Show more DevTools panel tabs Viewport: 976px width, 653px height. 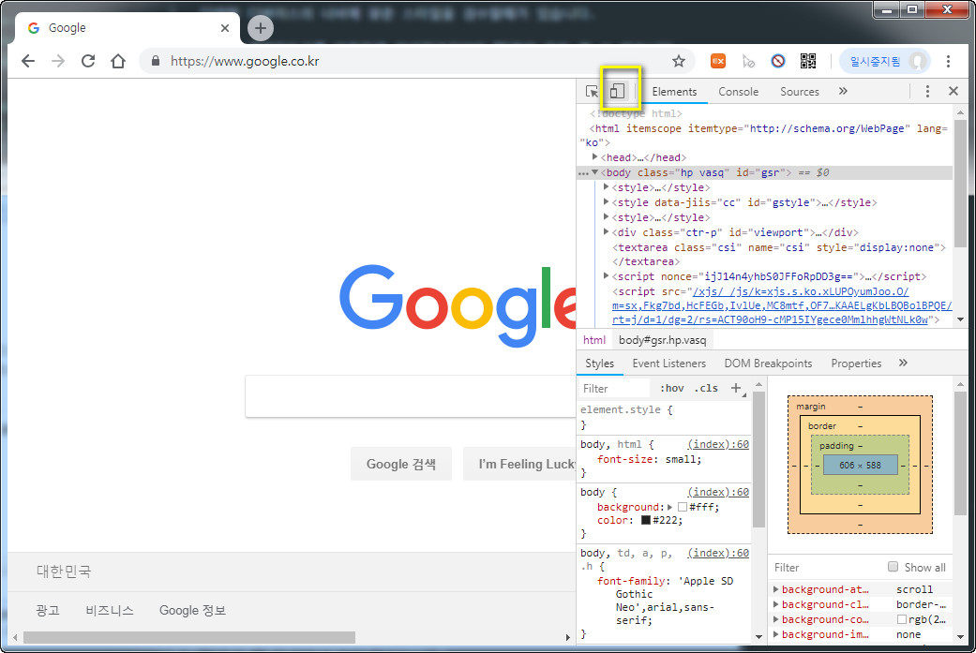tap(843, 92)
